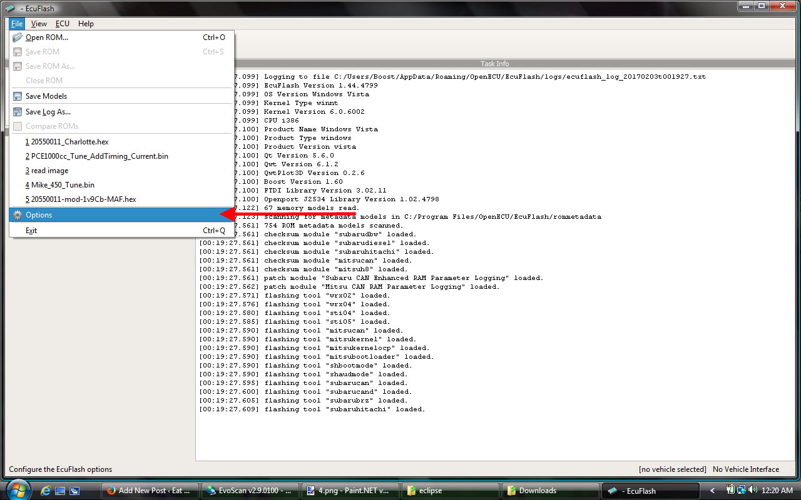Click Switch between windows quick launch icon
Screen dimensions: 801x500
pyautogui.click(x=74, y=491)
